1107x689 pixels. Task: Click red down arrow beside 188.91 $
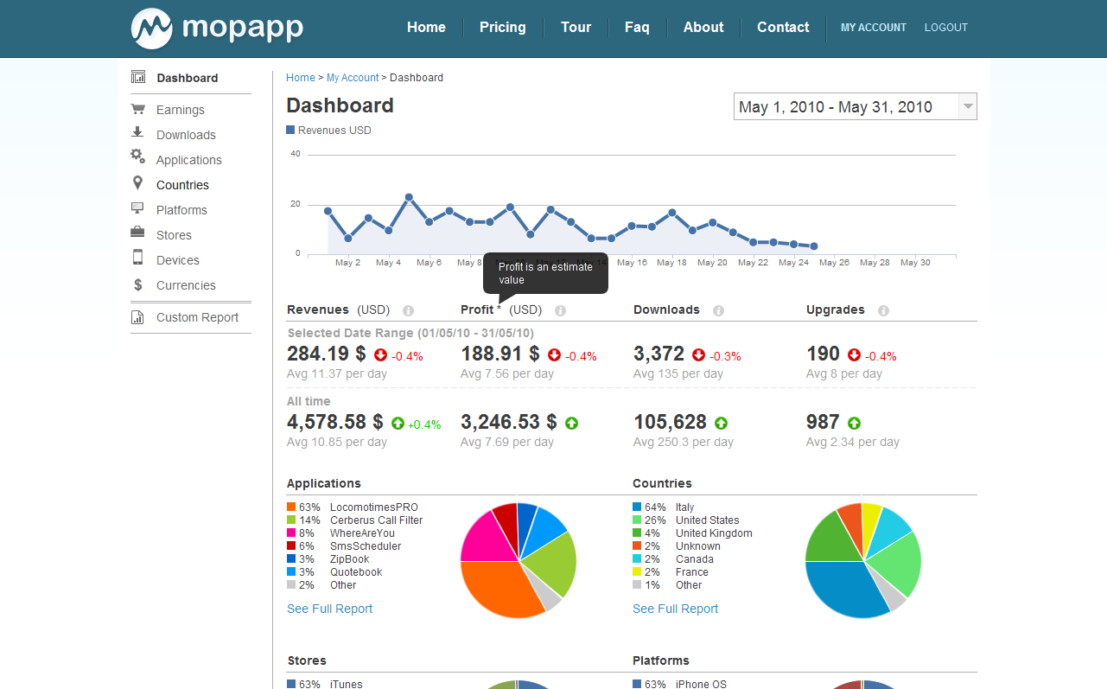555,354
